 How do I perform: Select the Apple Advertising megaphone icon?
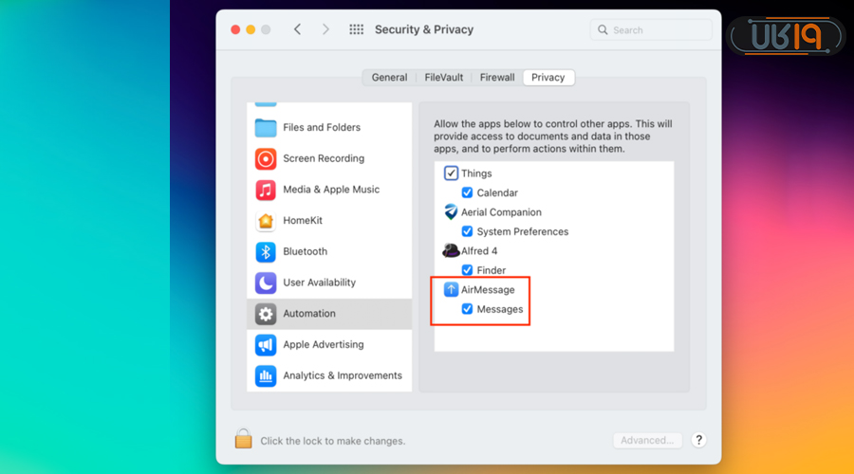tap(266, 345)
